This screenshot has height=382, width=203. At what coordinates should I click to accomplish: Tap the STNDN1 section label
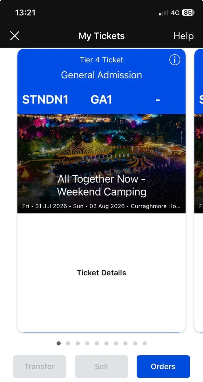(x=45, y=100)
